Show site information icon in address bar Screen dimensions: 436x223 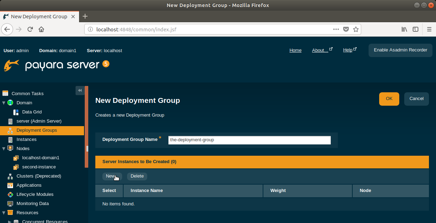(90, 29)
